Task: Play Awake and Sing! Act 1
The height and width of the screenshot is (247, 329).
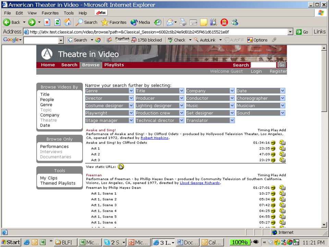Action: [x=273, y=149]
